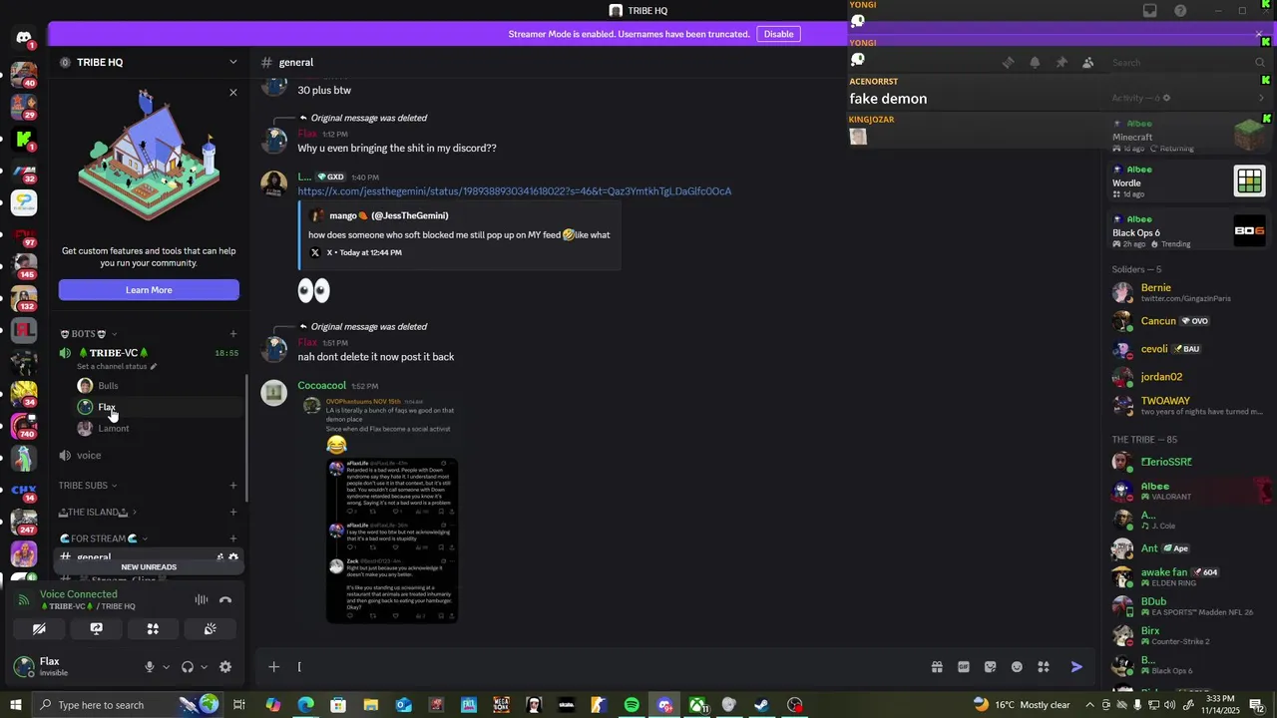Open Cocoacool's tweet screenshot image
The image size is (1277, 718).
392,540
